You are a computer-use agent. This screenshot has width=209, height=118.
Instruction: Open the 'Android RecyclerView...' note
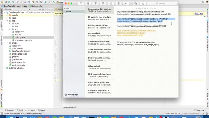tap(99, 84)
